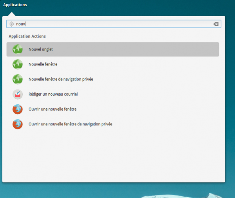The width and height of the screenshot is (235, 198).
Task: Launch the "Nouvelle fenêtre" action
Action: [113, 64]
